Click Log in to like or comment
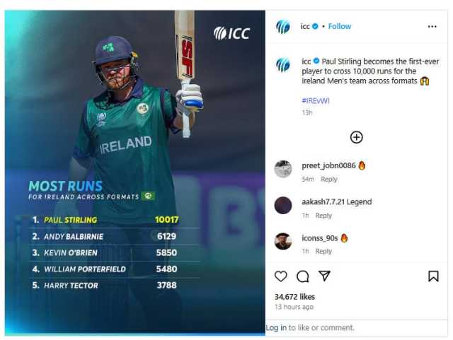The image size is (453, 340). (x=276, y=327)
